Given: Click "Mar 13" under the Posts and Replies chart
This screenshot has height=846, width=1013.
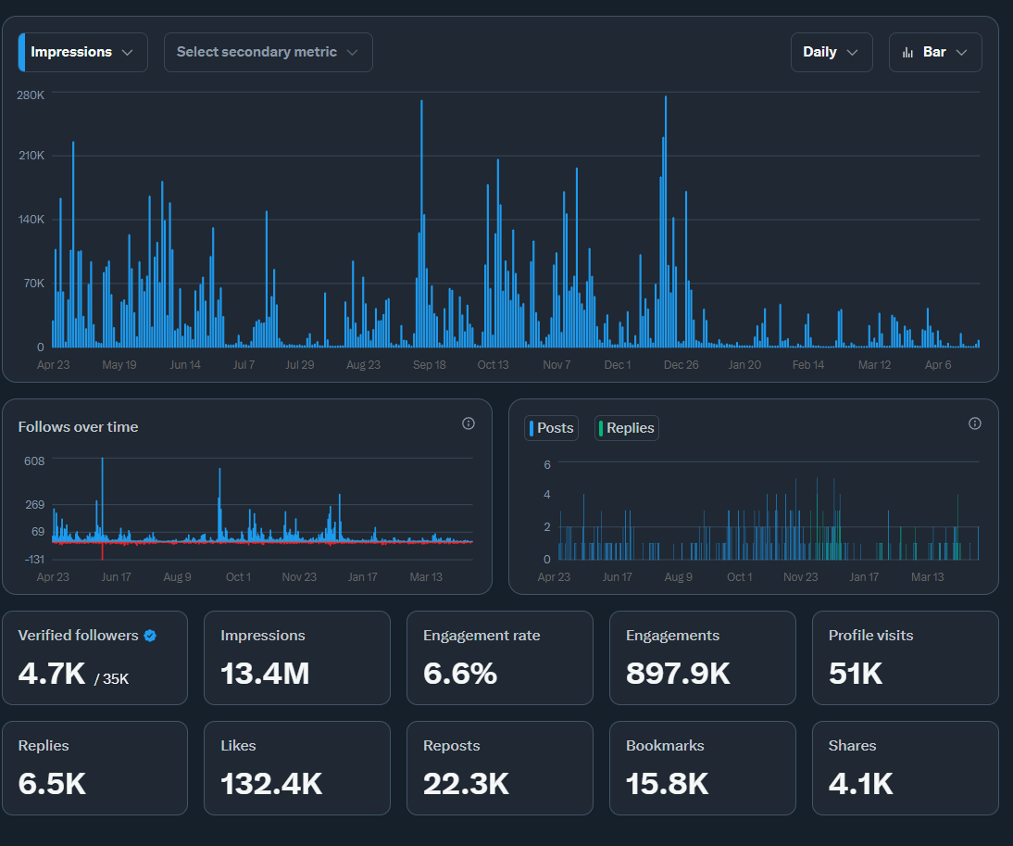Looking at the screenshot, I should click(x=928, y=576).
